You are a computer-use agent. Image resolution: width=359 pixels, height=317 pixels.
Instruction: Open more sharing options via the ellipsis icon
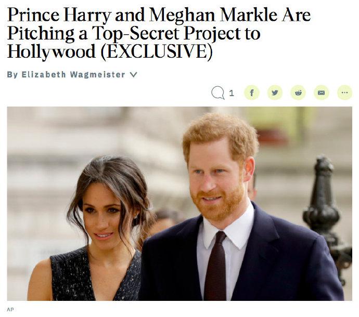344,93
